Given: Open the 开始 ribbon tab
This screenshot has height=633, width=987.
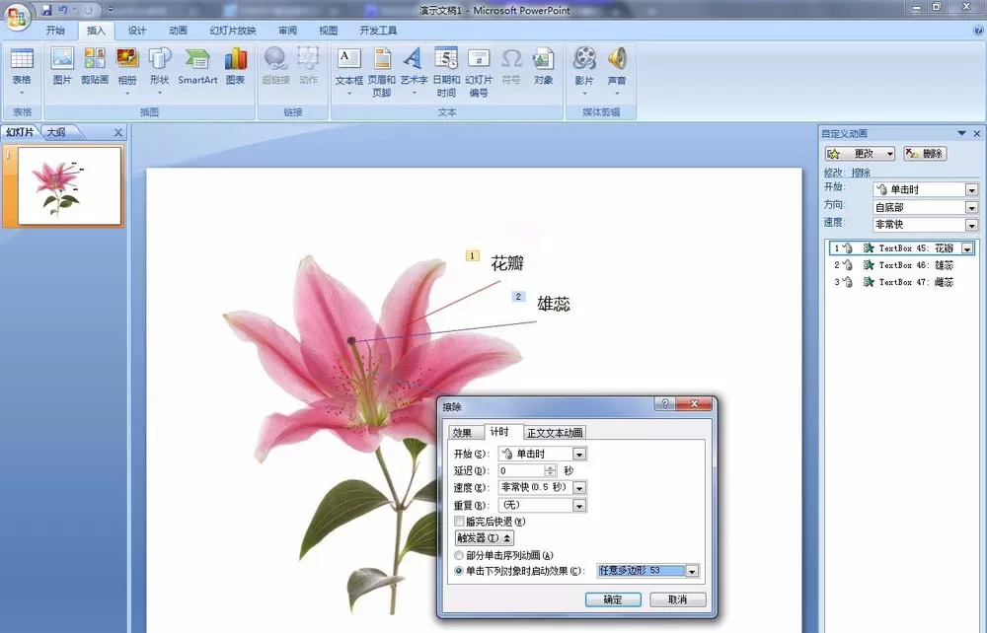Looking at the screenshot, I should 55,31.
